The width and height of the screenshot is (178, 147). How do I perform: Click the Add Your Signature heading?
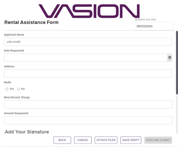click(27, 132)
